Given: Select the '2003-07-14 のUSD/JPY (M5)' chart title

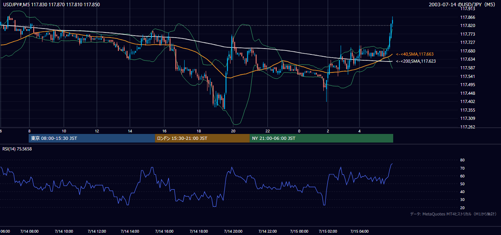Looking at the screenshot, I should 463,4.
